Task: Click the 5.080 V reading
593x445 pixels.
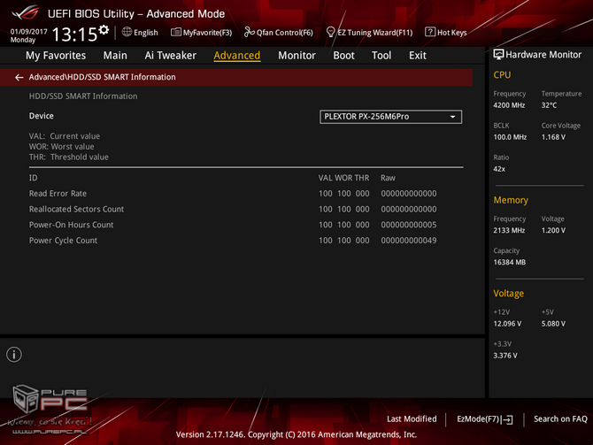Action: click(553, 324)
